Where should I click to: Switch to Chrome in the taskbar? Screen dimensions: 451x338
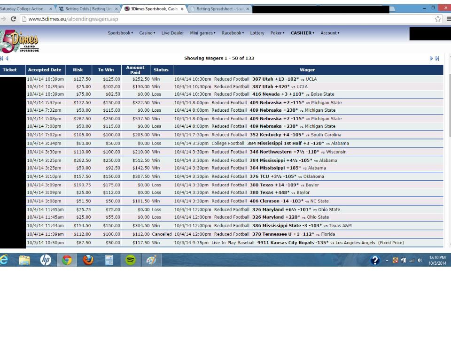pos(67,260)
